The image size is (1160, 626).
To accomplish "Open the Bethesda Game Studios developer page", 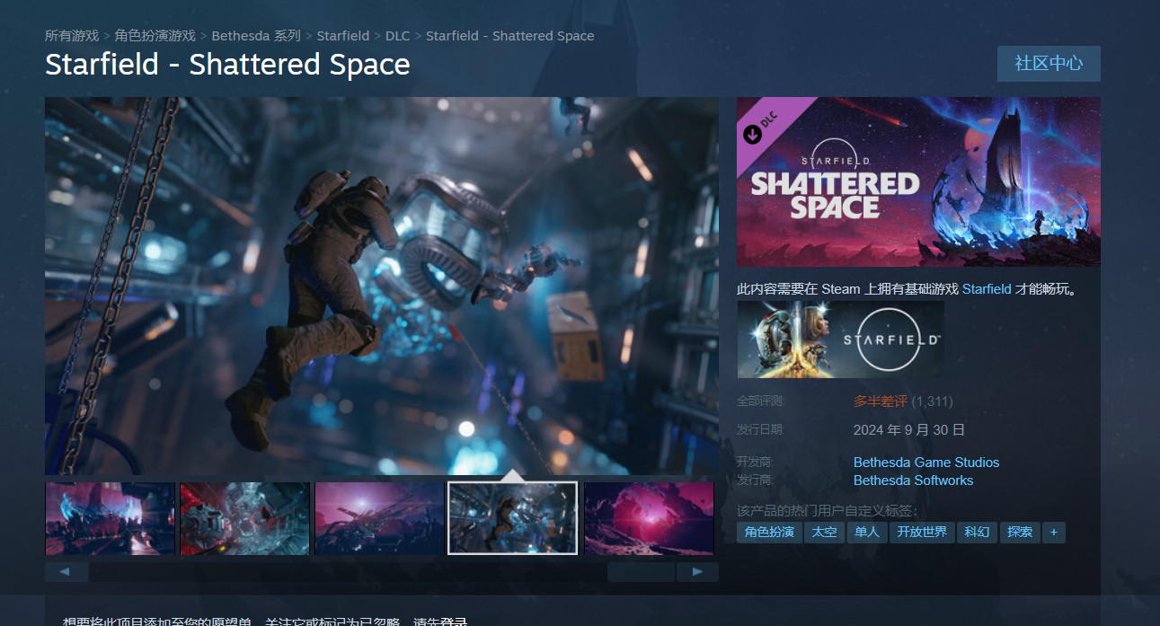I will tap(925, 462).
